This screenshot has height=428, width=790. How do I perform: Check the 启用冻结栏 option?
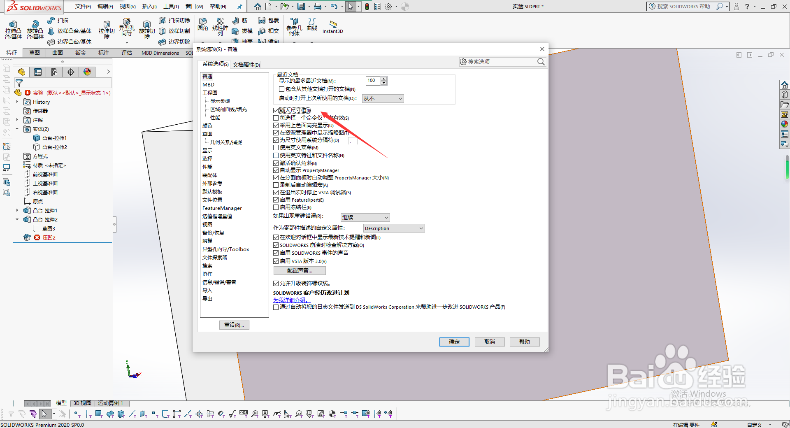click(276, 207)
